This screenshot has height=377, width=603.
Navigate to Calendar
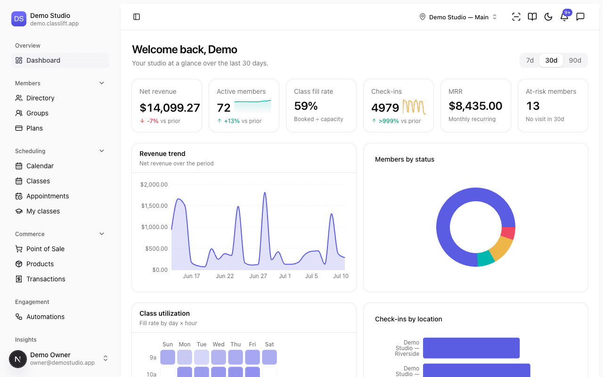click(x=60, y=166)
